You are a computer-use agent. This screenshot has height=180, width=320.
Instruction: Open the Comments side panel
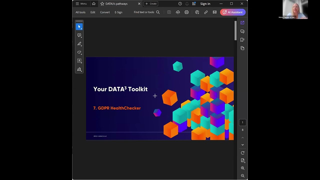pos(242,31)
